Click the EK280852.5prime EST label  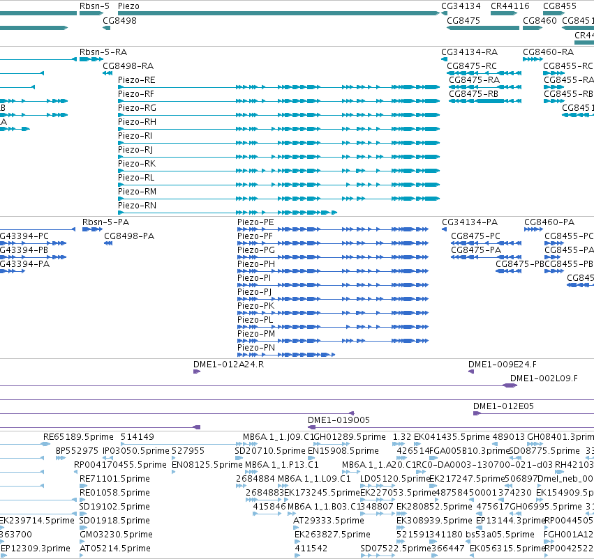pos(434,507)
